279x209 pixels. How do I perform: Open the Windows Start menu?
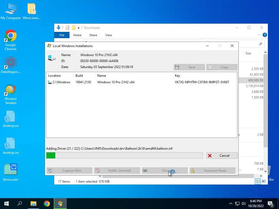click(x=7, y=204)
